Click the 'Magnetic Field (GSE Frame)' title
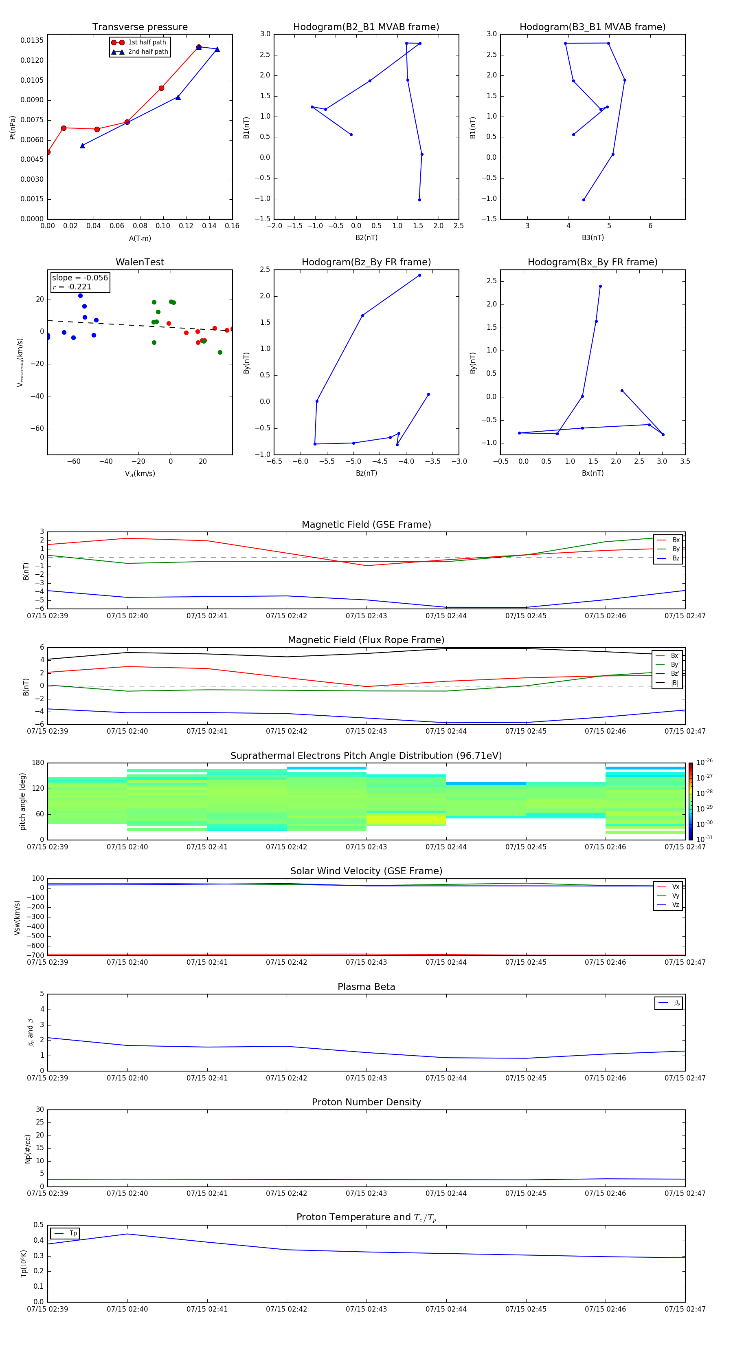The image size is (733, 1345). point(366,525)
